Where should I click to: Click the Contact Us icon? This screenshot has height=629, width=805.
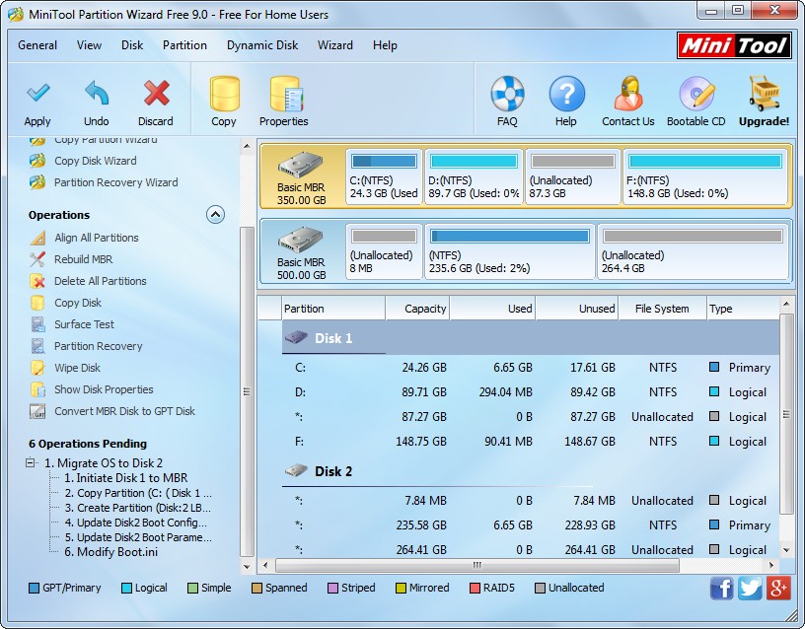click(x=628, y=94)
